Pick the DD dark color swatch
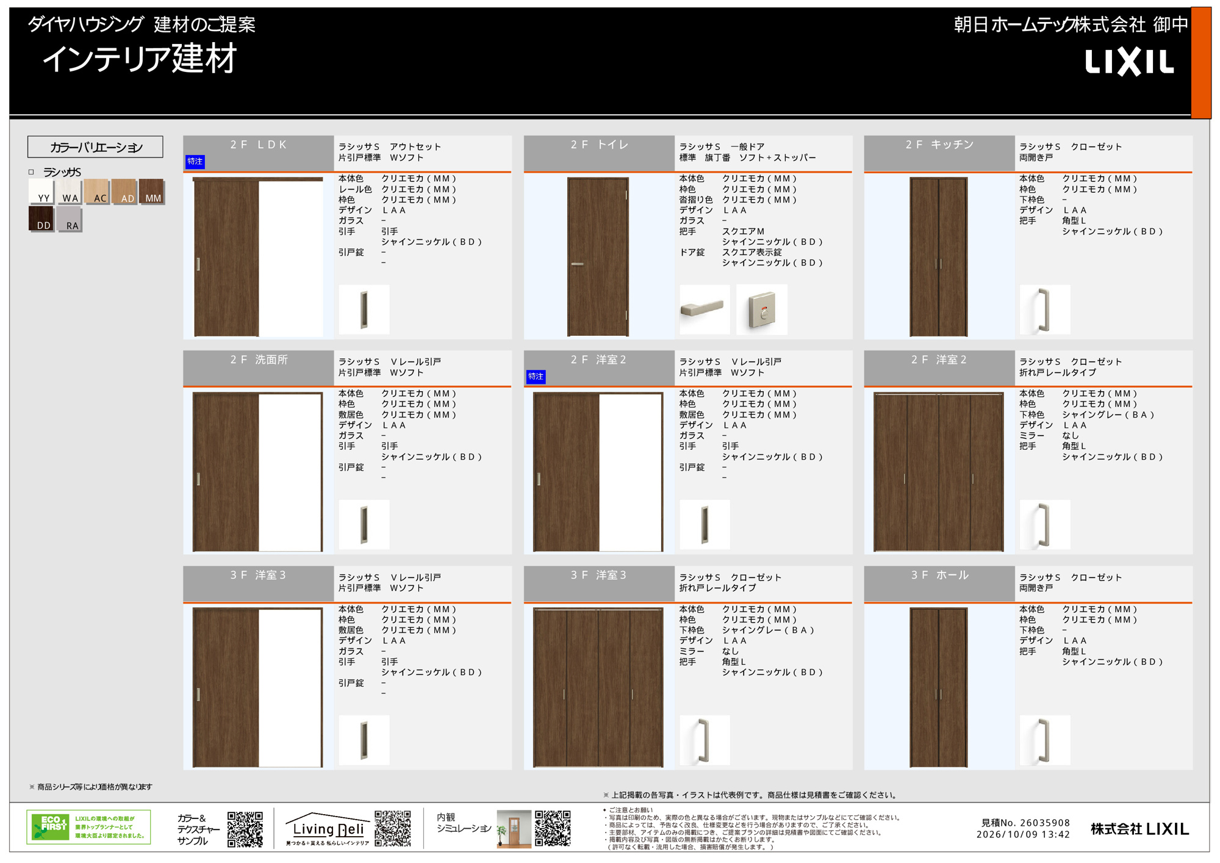This screenshot has height=863, width=1220. 41,218
